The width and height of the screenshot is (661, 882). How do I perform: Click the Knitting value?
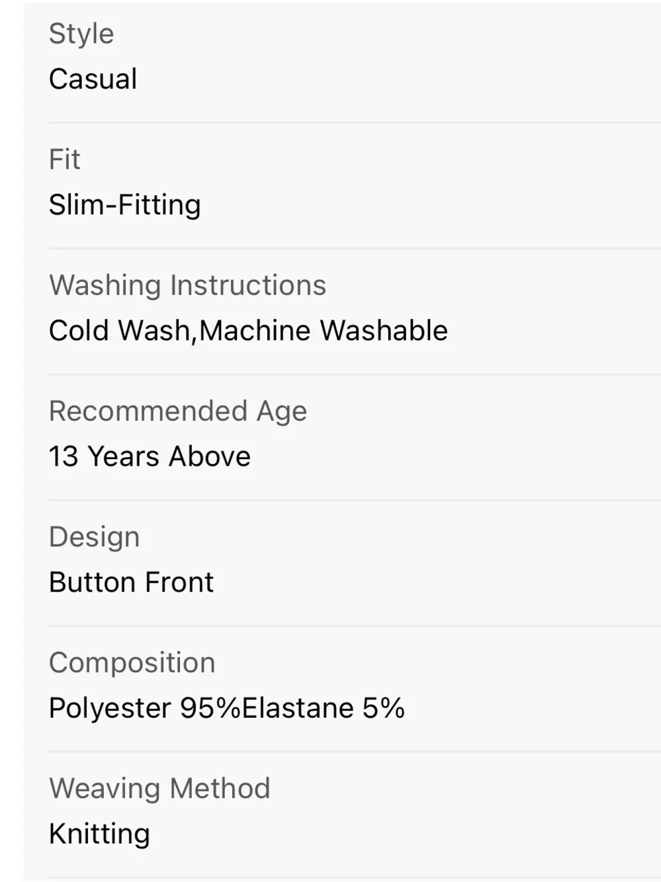pyautogui.click(x=100, y=834)
